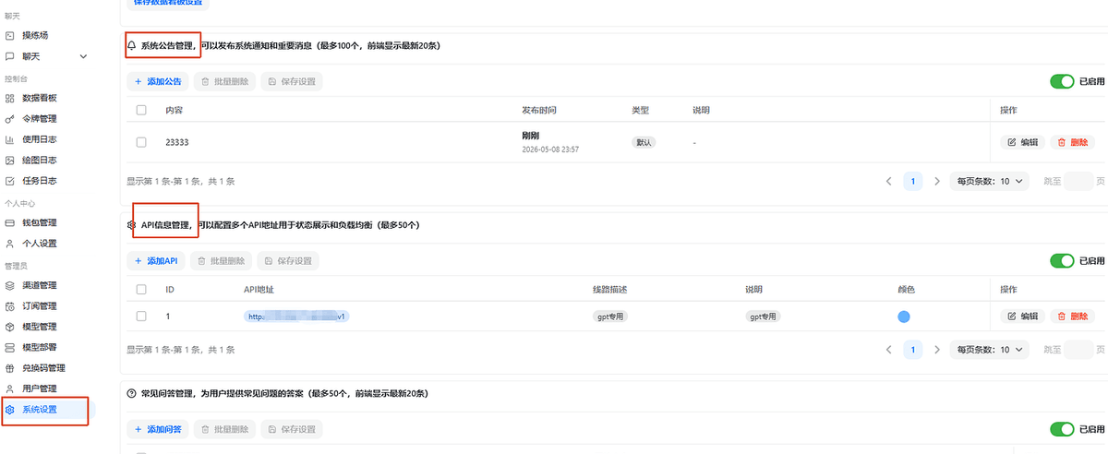
Task: Go to previous page in API table pagination
Action: pyautogui.click(x=888, y=350)
